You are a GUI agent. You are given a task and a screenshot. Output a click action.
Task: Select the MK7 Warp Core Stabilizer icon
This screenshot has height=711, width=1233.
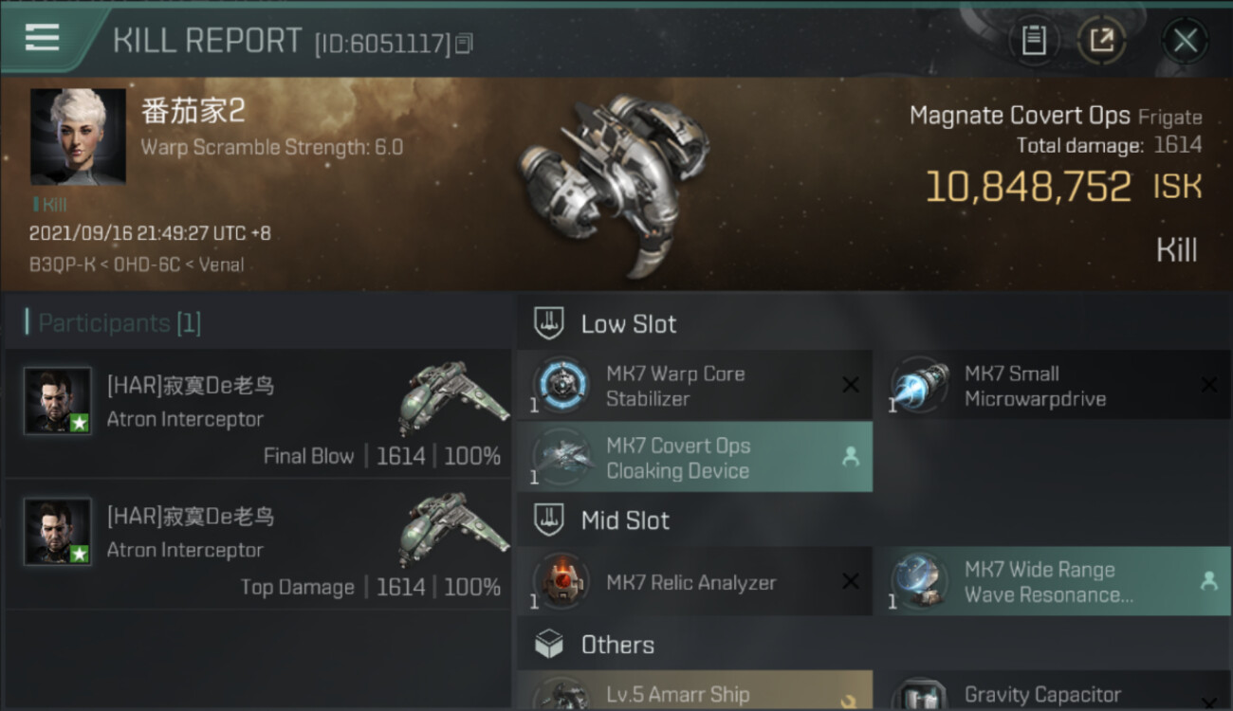[x=561, y=386]
